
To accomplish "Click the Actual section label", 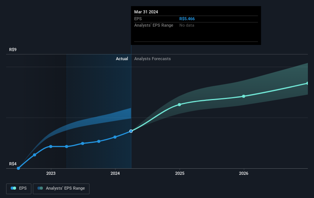I will tap(122, 59).
